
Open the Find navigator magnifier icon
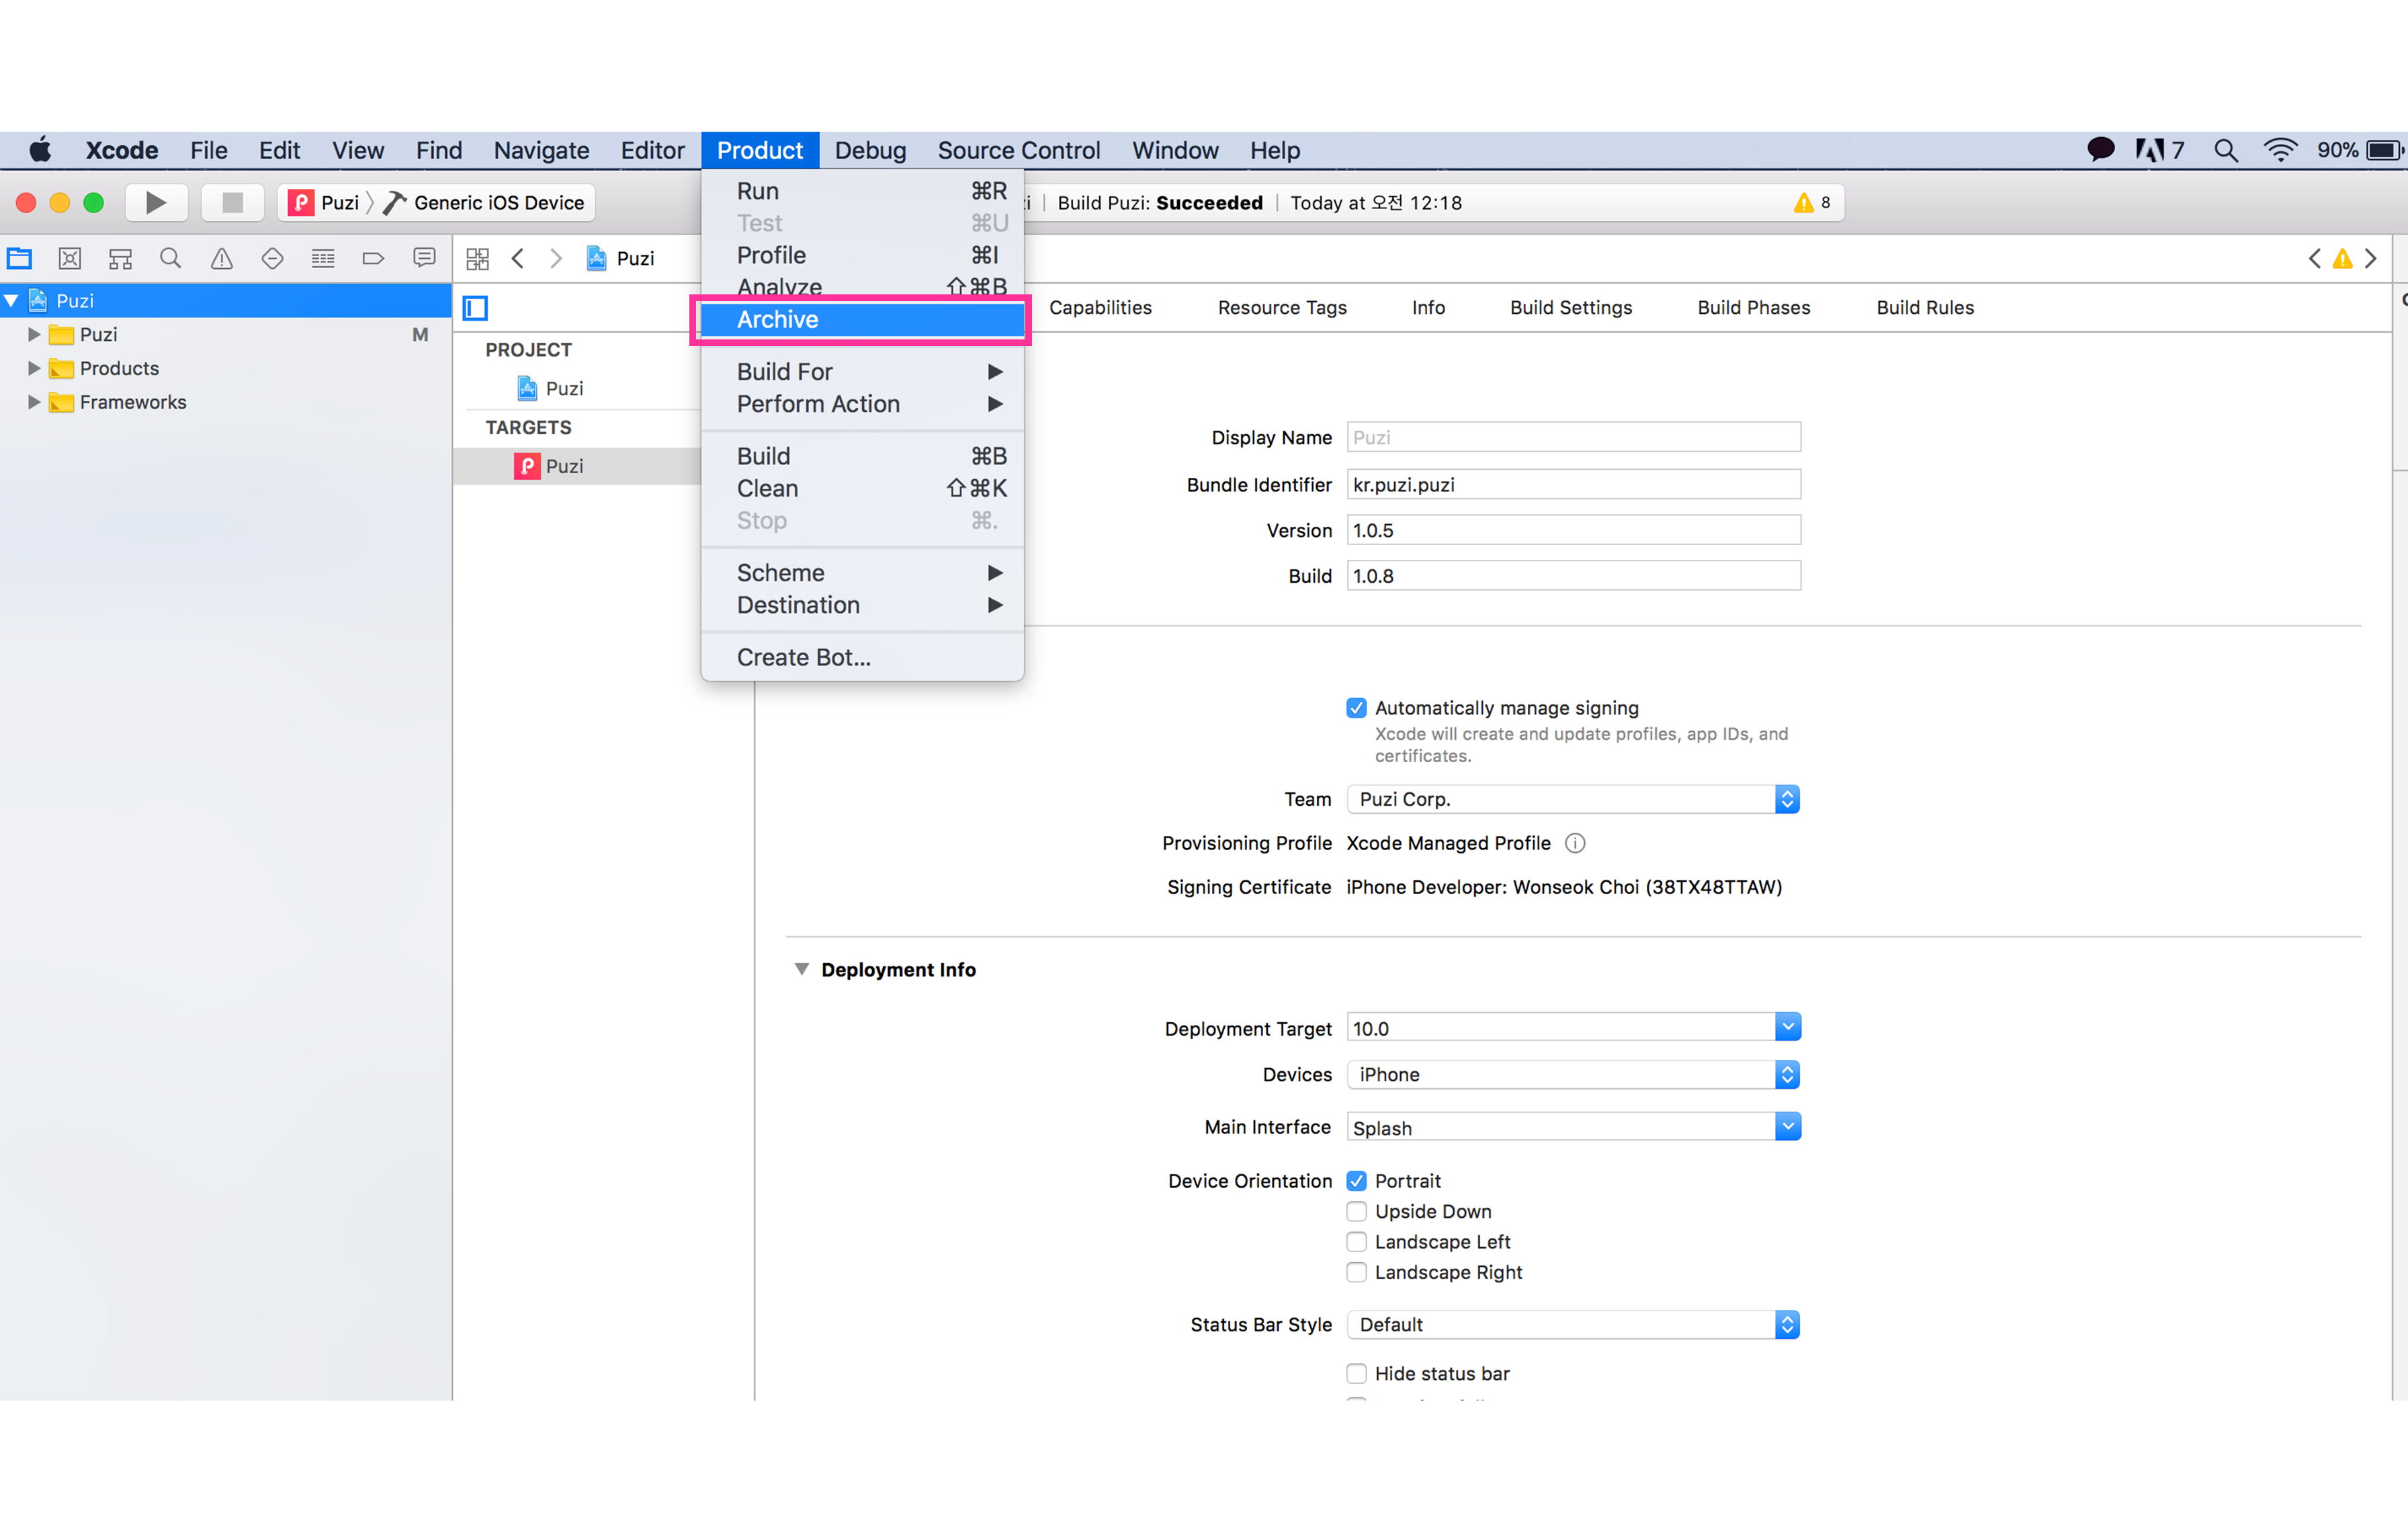(171, 259)
